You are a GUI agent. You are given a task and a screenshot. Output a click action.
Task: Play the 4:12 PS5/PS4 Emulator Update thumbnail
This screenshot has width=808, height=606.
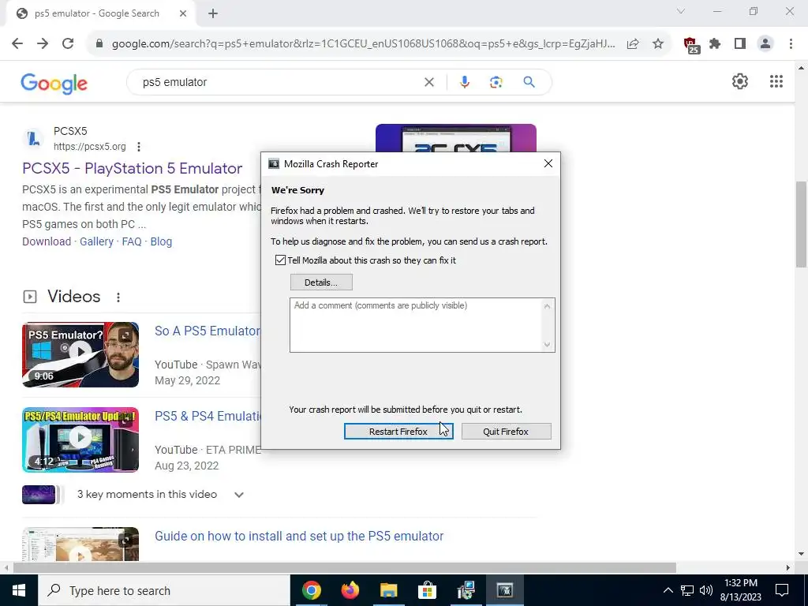[80, 440]
